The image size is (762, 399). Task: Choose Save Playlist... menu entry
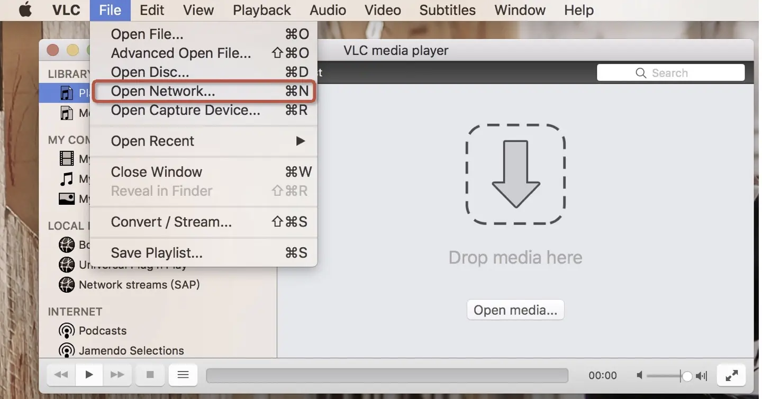pyautogui.click(x=204, y=253)
